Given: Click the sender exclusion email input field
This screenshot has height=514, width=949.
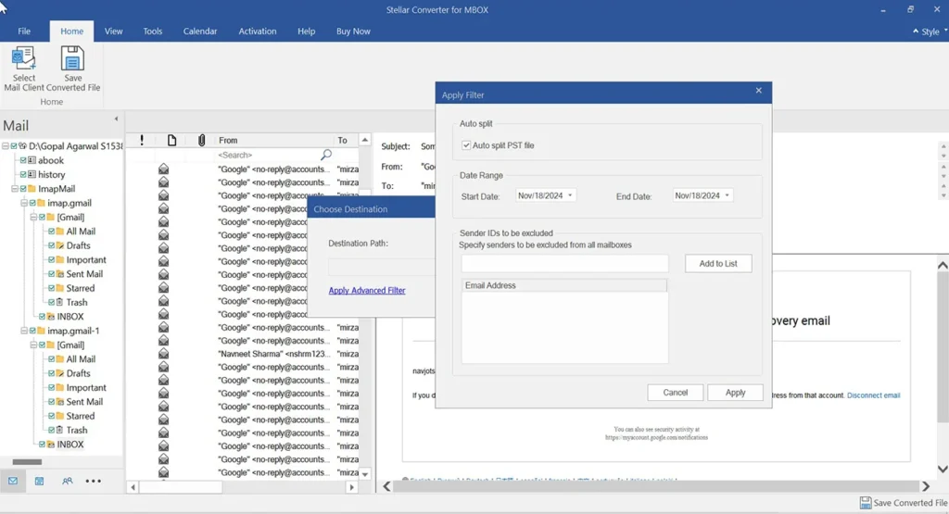Looking at the screenshot, I should 564,264.
